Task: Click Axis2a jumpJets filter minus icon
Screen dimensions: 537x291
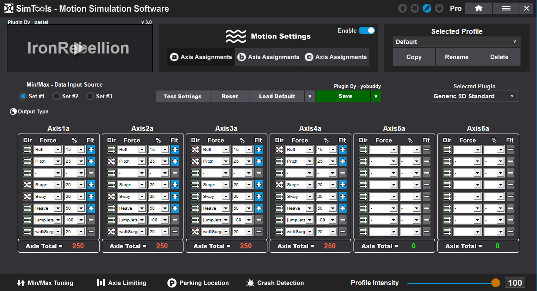Action: pyautogui.click(x=175, y=220)
